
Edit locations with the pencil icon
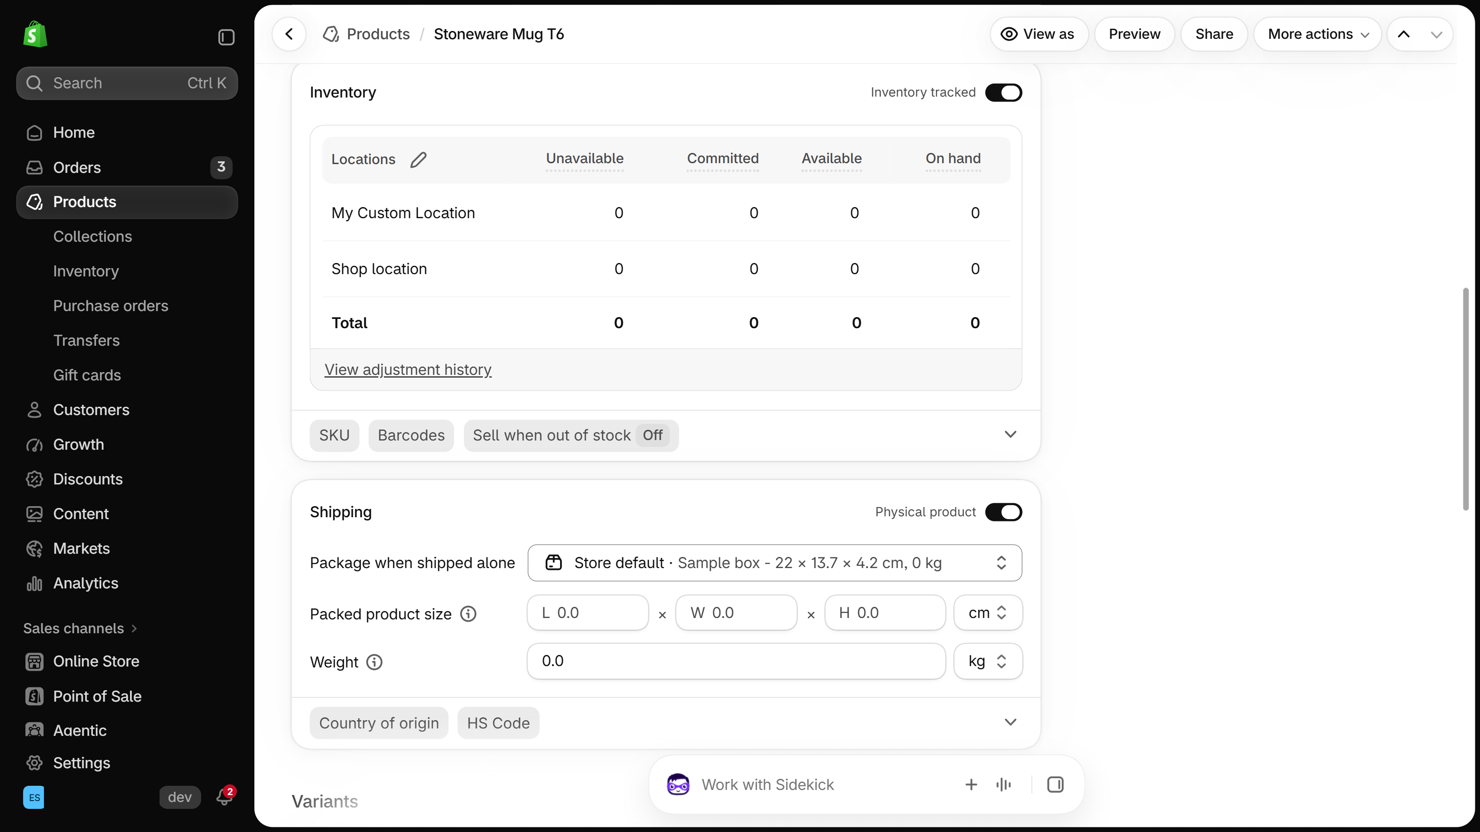click(418, 159)
